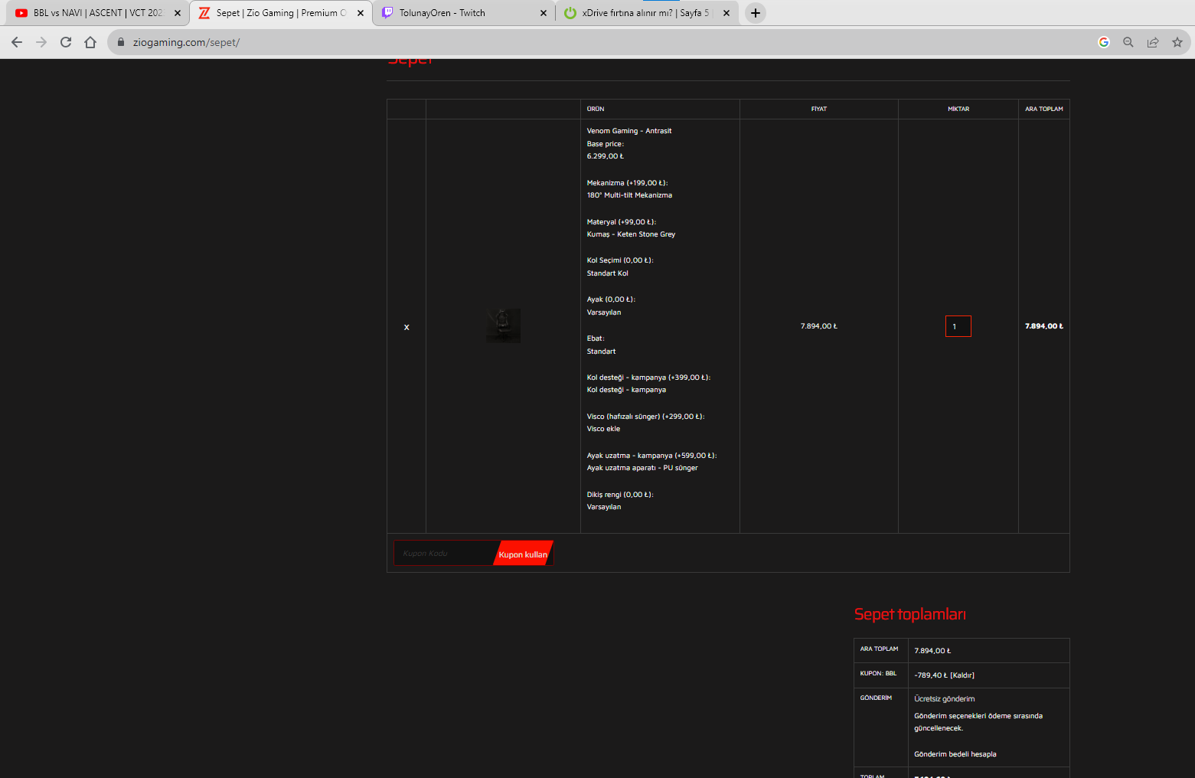Remove the BBL coupon via Kaldır
The height and width of the screenshot is (778, 1195).
coord(962,675)
